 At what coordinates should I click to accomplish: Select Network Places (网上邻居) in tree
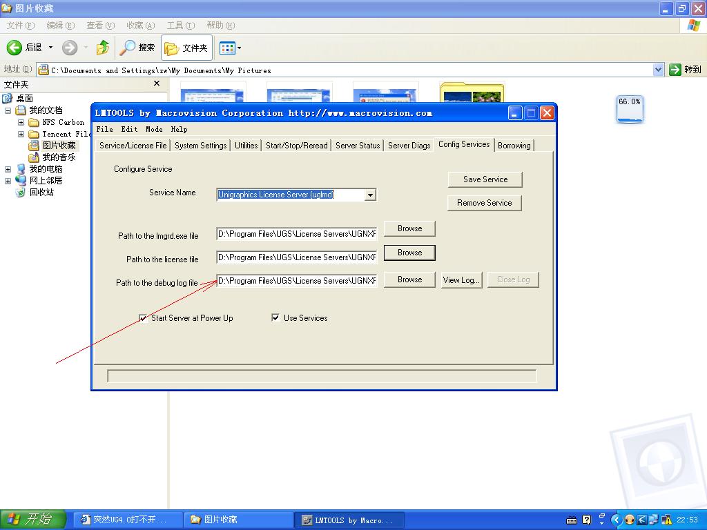pyautogui.click(x=46, y=180)
